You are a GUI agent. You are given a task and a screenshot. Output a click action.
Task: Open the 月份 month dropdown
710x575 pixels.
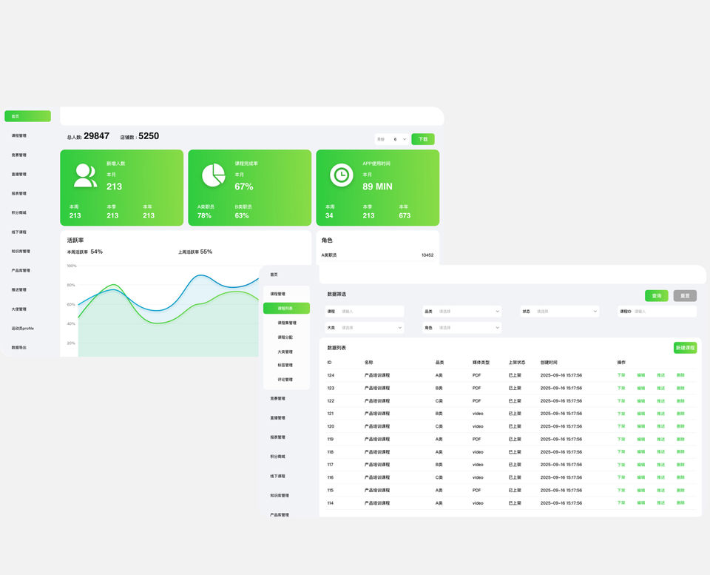[391, 139]
